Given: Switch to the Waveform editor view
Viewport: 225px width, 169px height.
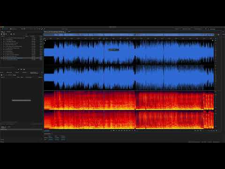Looking at the screenshot, I should click(5, 29).
